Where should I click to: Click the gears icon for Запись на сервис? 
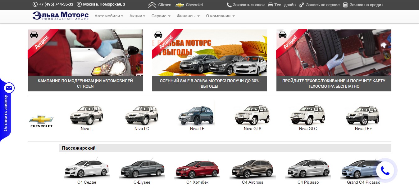click(x=302, y=5)
